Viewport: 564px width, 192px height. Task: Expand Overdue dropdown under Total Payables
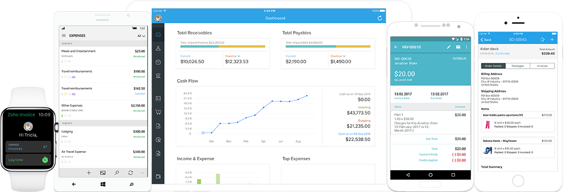click(x=338, y=56)
